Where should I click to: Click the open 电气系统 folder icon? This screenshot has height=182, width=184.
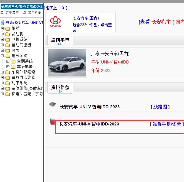pyautogui.click(x=8, y=56)
